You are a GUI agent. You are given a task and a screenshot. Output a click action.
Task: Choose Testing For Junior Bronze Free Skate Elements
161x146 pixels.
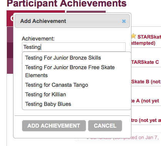pyautogui.click(x=70, y=71)
